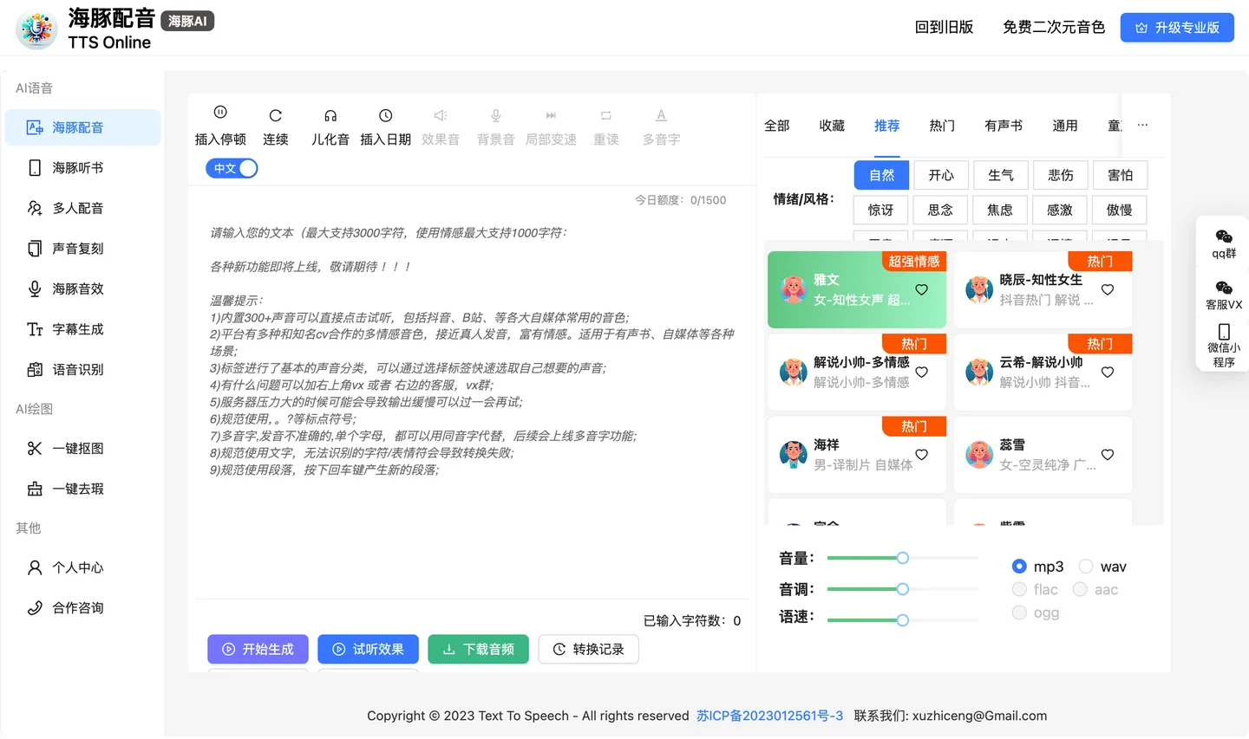The height and width of the screenshot is (739, 1249).
Task: Switch to the 热门 voice tab
Action: (x=942, y=126)
